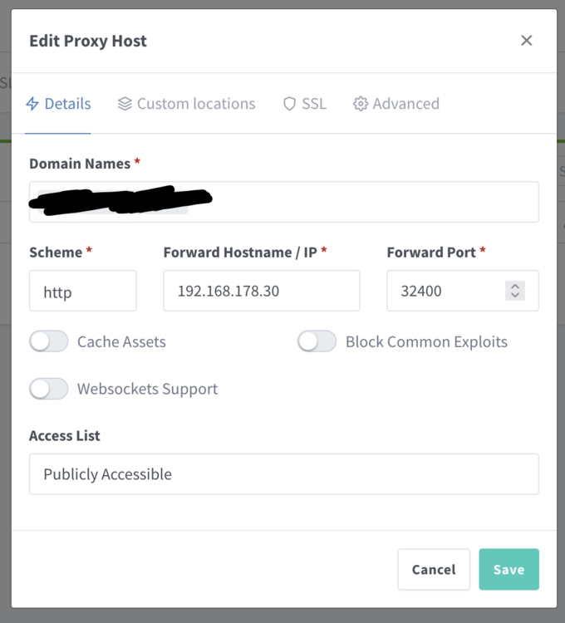Focus the Forward Hostname / IP field
Viewport: 565px width, 623px height.
(x=262, y=291)
